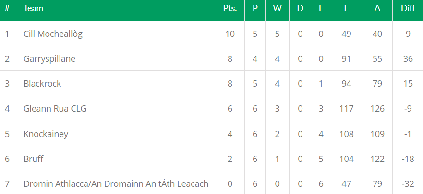
Task: Click the # rank column header
Action: tap(7, 9)
